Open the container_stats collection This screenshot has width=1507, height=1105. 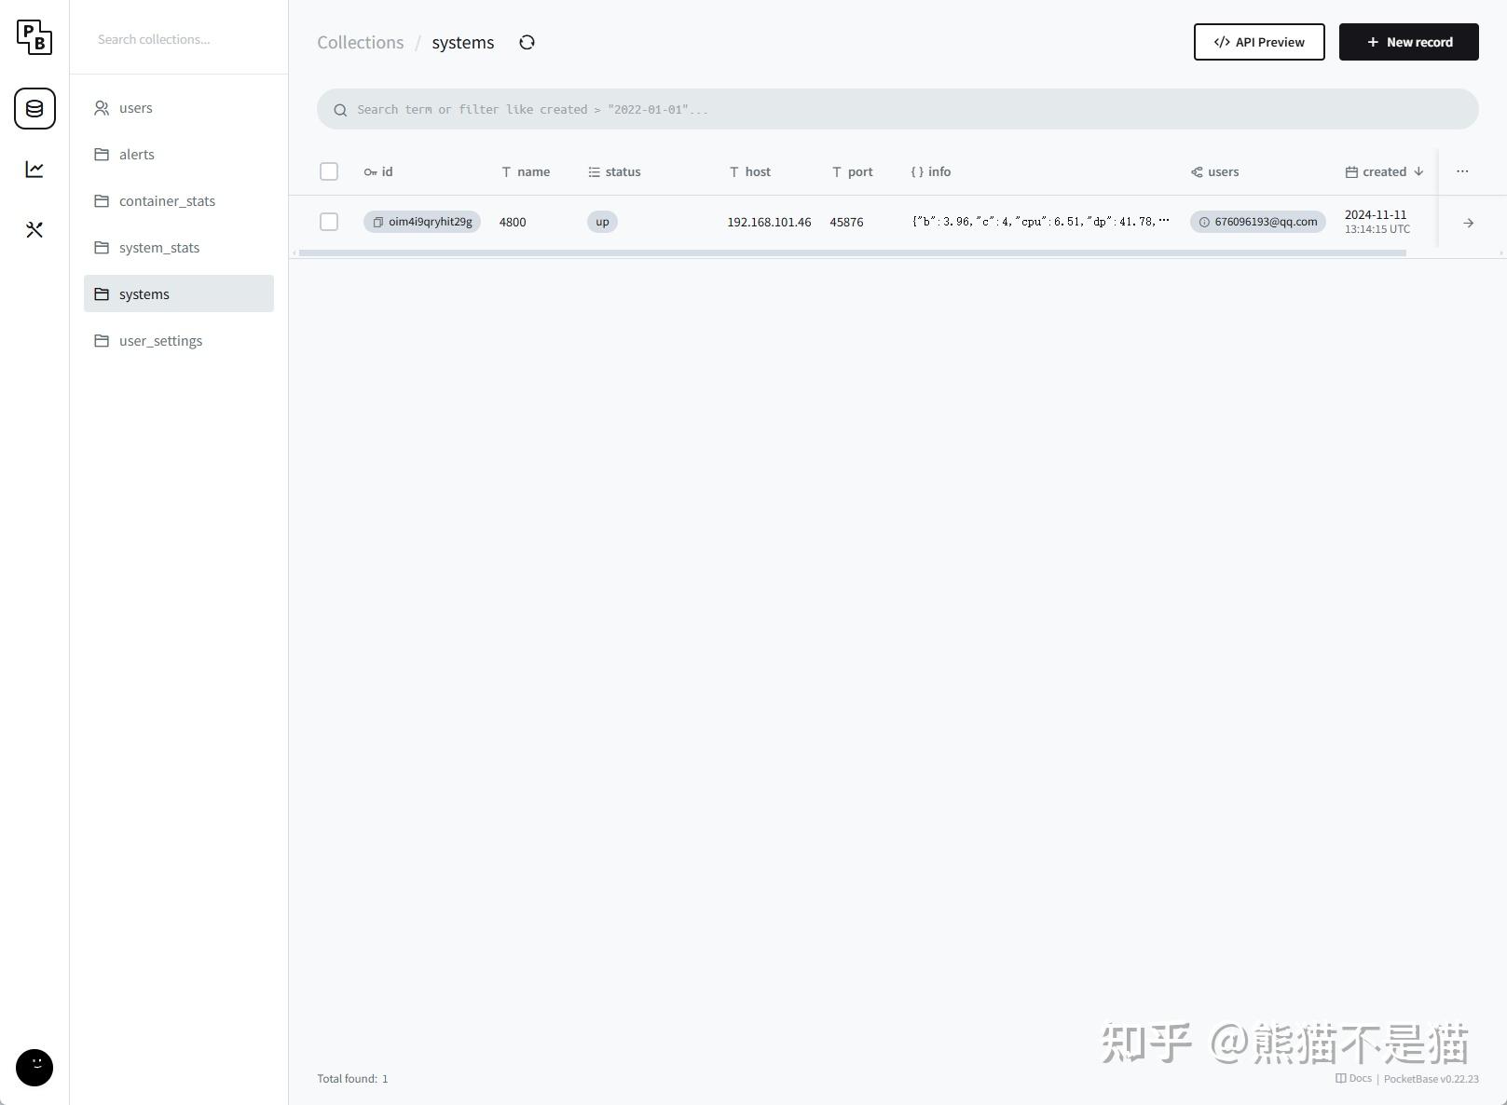(179, 201)
